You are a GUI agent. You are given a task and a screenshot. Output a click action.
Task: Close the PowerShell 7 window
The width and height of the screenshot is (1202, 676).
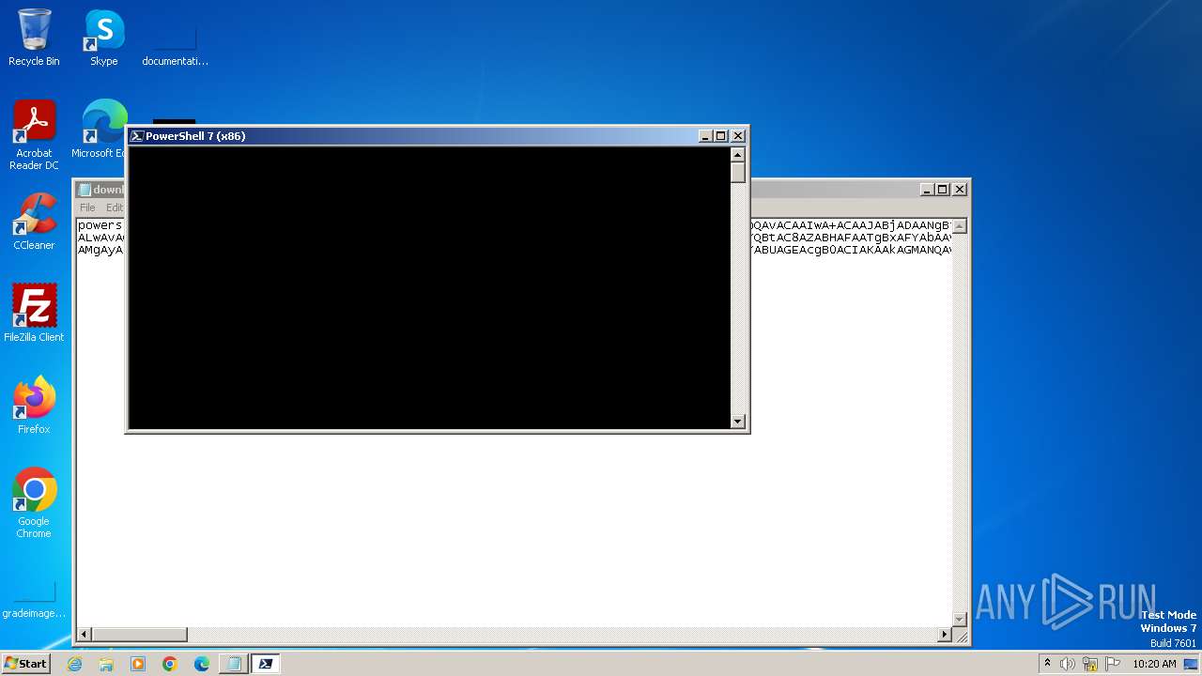coord(738,136)
